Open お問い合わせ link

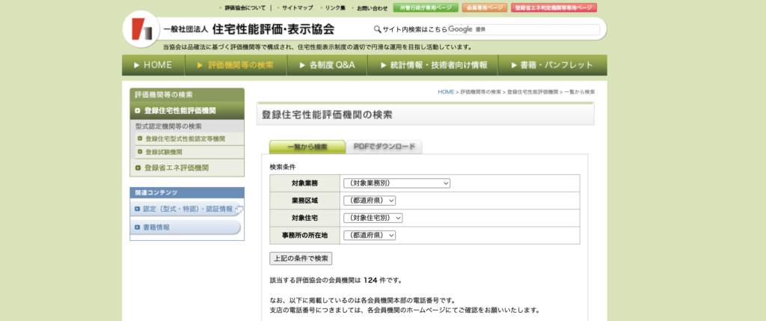point(372,7)
